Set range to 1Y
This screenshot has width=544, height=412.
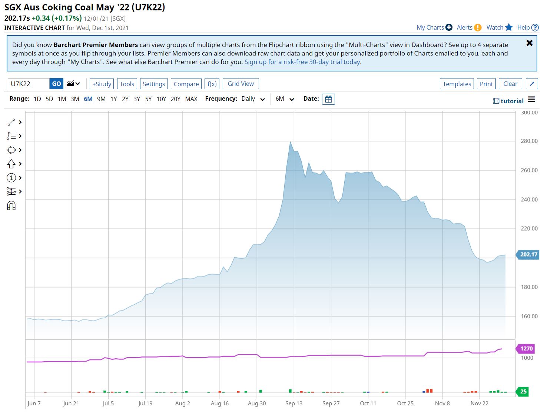click(x=114, y=99)
